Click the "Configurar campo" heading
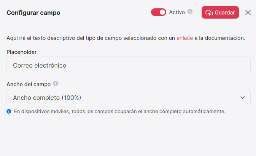The image size is (256, 156). click(x=33, y=13)
